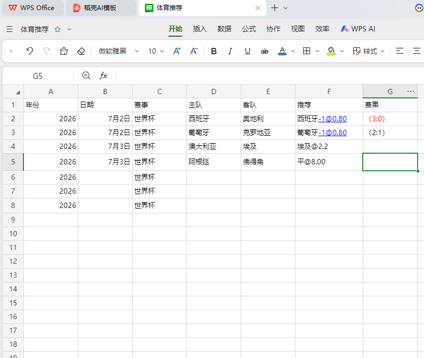The height and width of the screenshot is (358, 424).
Task: Click the Borders icon
Action: point(306,51)
